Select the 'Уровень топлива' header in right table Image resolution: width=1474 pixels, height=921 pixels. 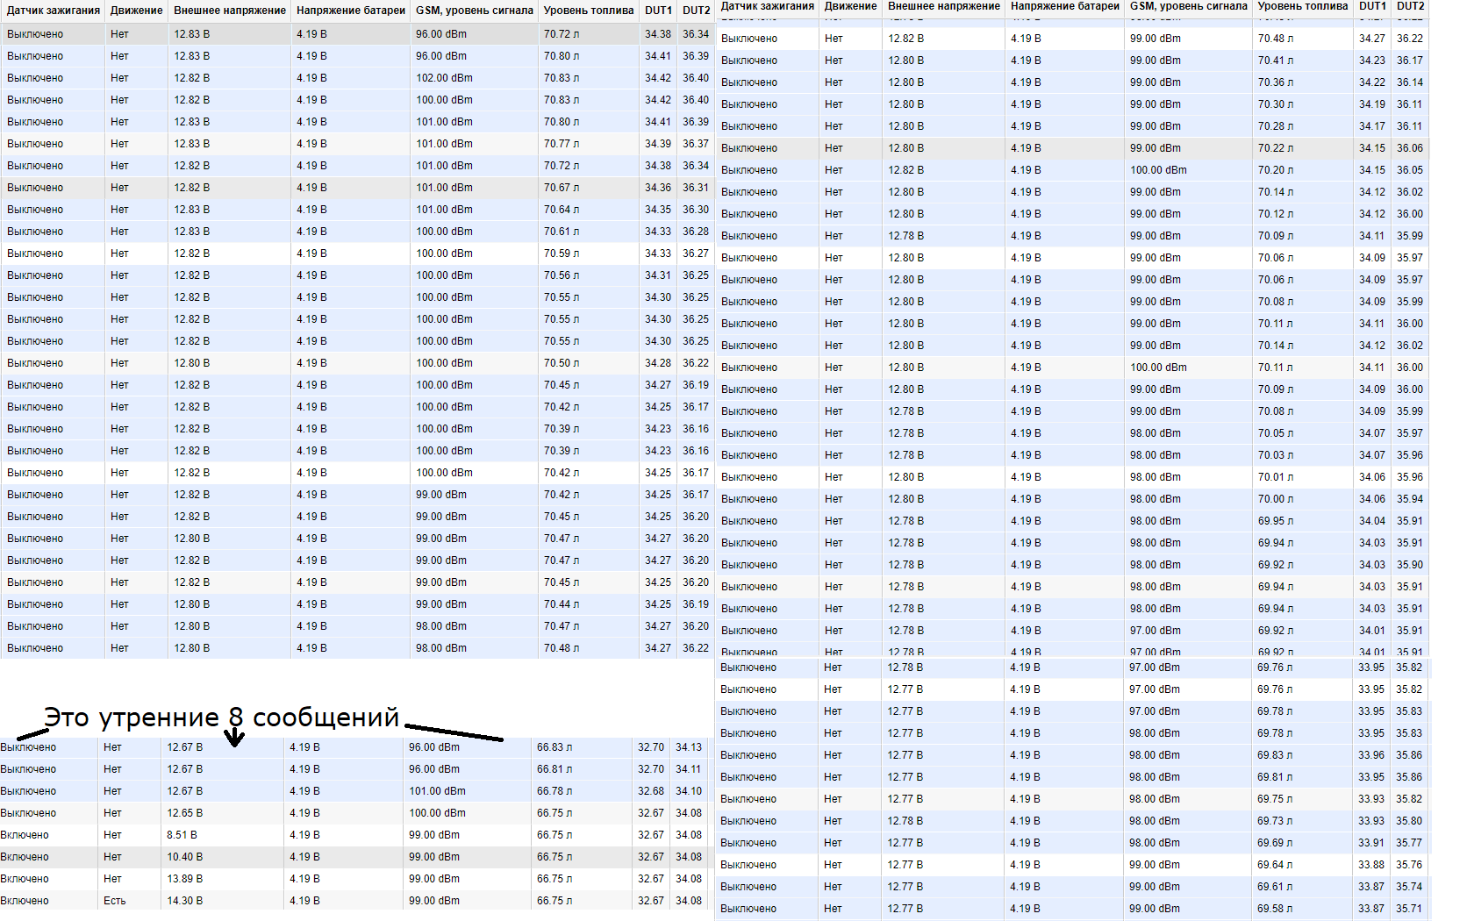[1302, 6]
